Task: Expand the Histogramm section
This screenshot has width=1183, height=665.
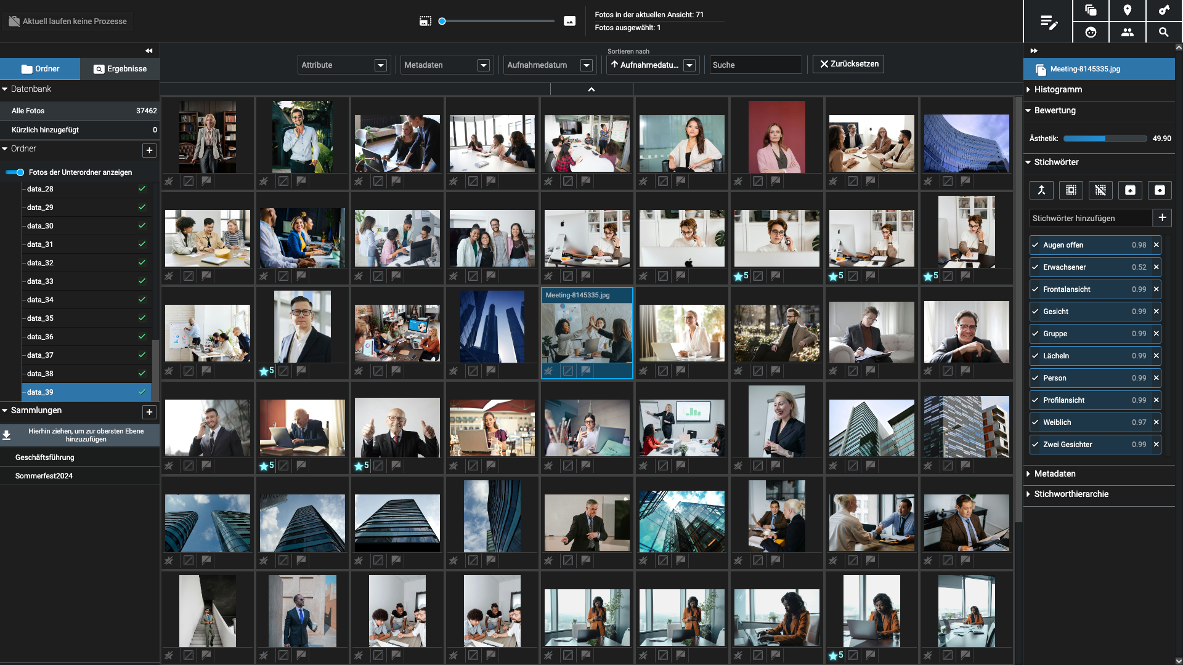Action: (1057, 90)
